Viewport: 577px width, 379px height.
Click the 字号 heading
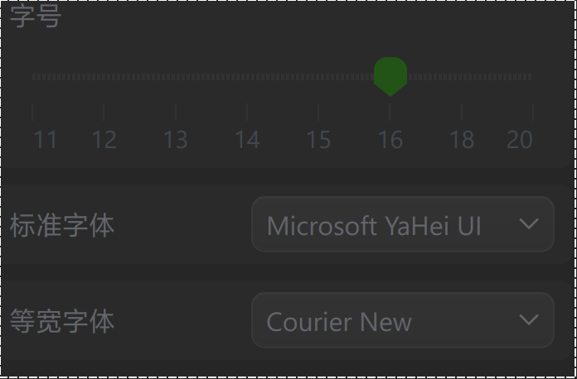click(x=36, y=17)
